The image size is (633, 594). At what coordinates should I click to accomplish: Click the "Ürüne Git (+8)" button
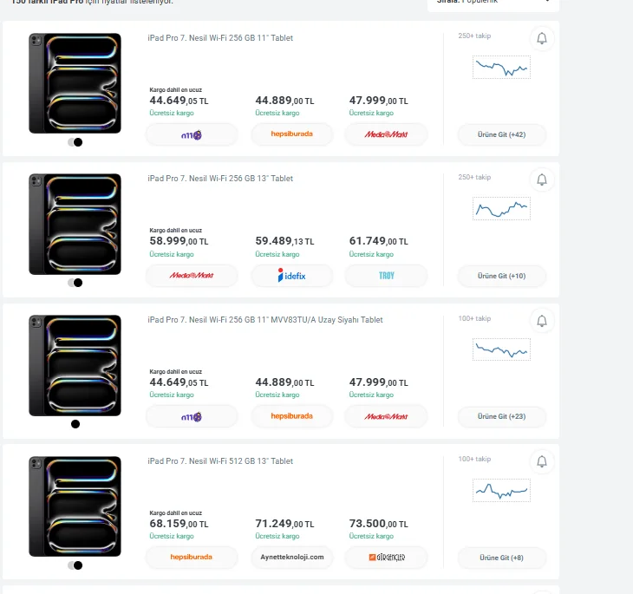pos(502,558)
